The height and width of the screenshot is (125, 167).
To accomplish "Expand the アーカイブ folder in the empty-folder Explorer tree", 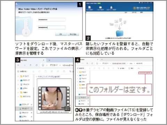I will point(78,72).
